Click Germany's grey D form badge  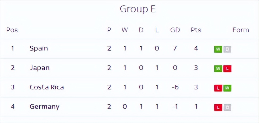tap(227, 108)
